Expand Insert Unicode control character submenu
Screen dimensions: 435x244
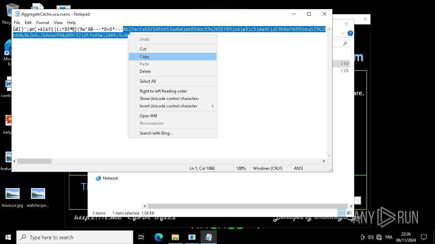pyautogui.click(x=172, y=106)
